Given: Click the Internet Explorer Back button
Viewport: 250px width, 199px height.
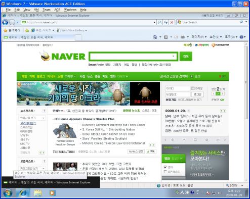Looking at the screenshot, I should coord(5,22).
